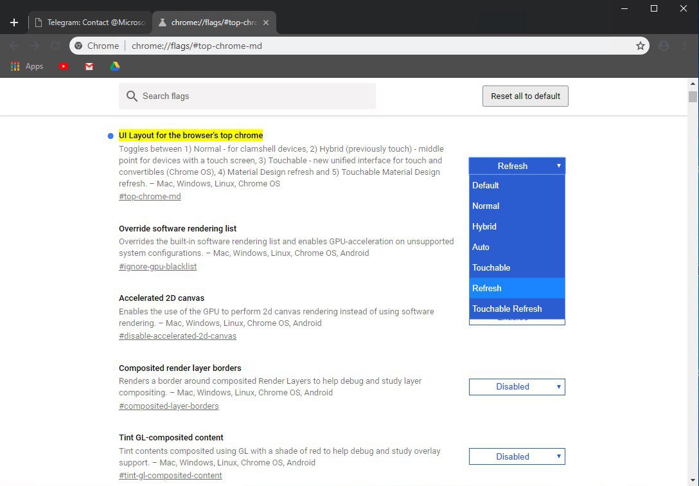Go back with the back arrow

14,46
